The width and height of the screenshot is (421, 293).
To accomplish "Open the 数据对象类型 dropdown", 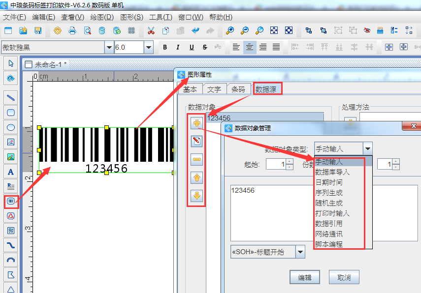I will click(x=367, y=148).
